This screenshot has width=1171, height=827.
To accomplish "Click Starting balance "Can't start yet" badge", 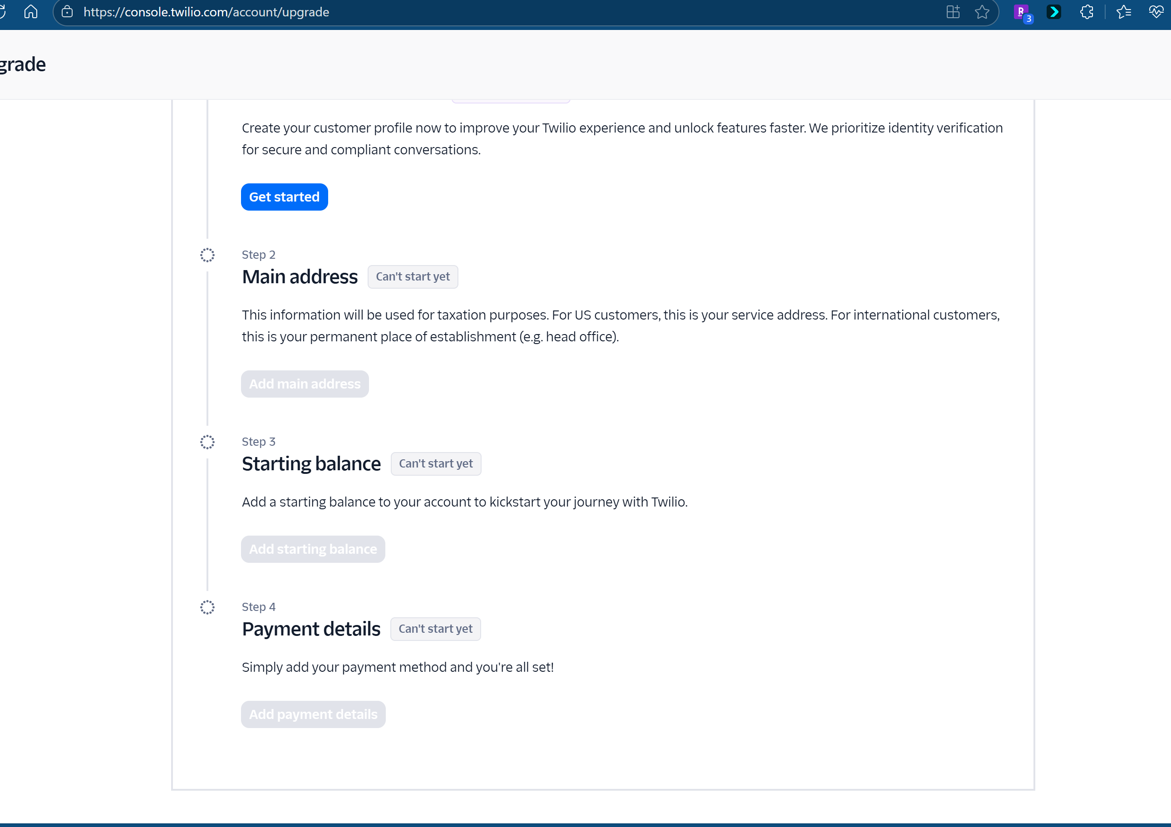I will coord(436,463).
